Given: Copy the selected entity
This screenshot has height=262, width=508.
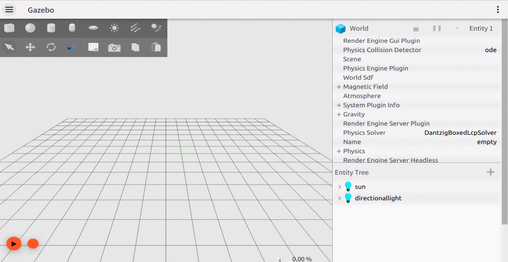Looking at the screenshot, I should (135, 47).
